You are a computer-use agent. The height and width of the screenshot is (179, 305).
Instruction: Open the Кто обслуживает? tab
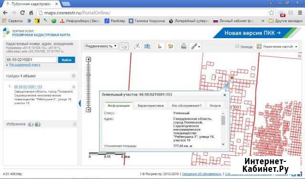click(186, 105)
